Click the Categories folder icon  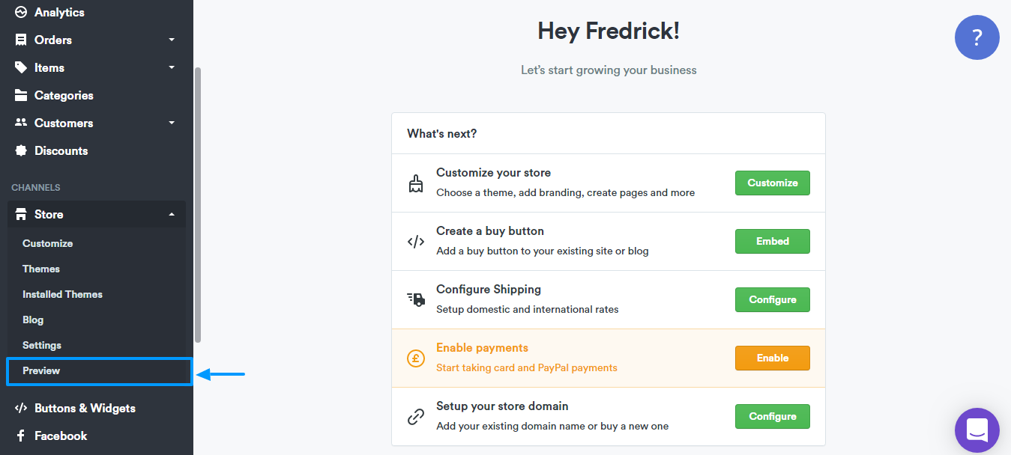(21, 95)
